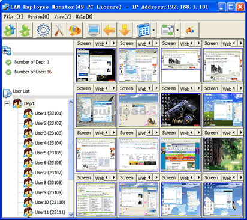Open the dropdown arrow beside the window transfer icon
247x220 pixels.
coord(177,30)
